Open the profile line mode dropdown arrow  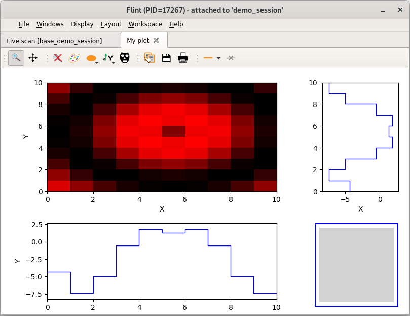point(218,58)
